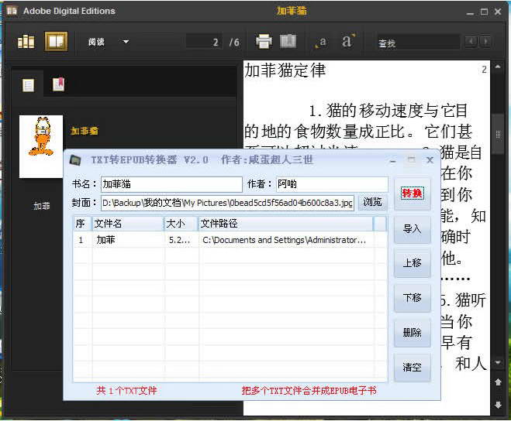This screenshot has height=421, width=511.
Task: Click the converter window title icon
Action: point(76,160)
